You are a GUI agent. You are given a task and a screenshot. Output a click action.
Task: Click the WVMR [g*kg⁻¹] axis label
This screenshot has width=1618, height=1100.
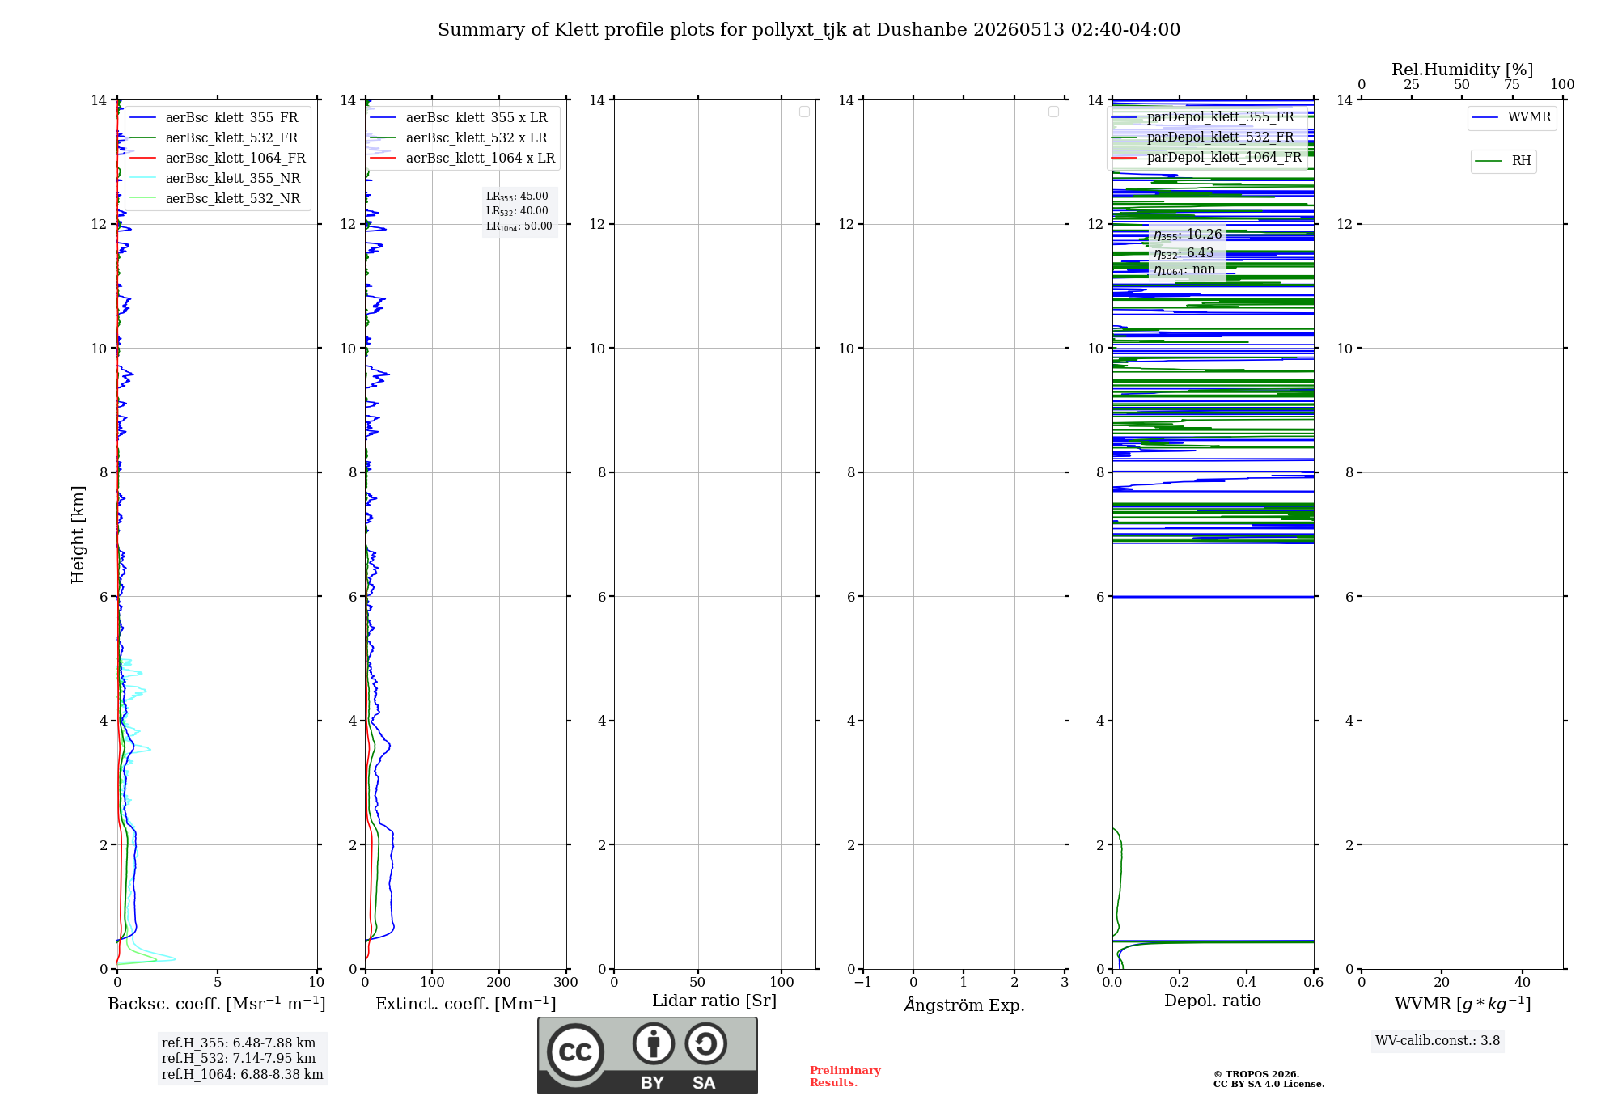point(1463,1004)
